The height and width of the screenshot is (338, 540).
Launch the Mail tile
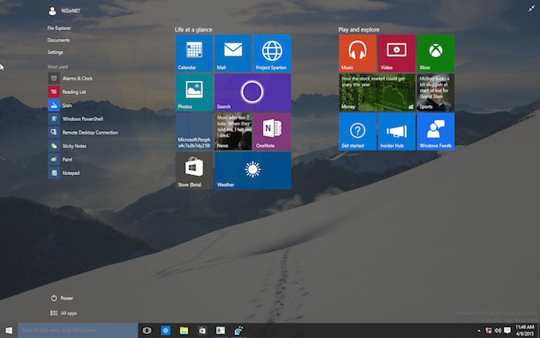[233, 53]
